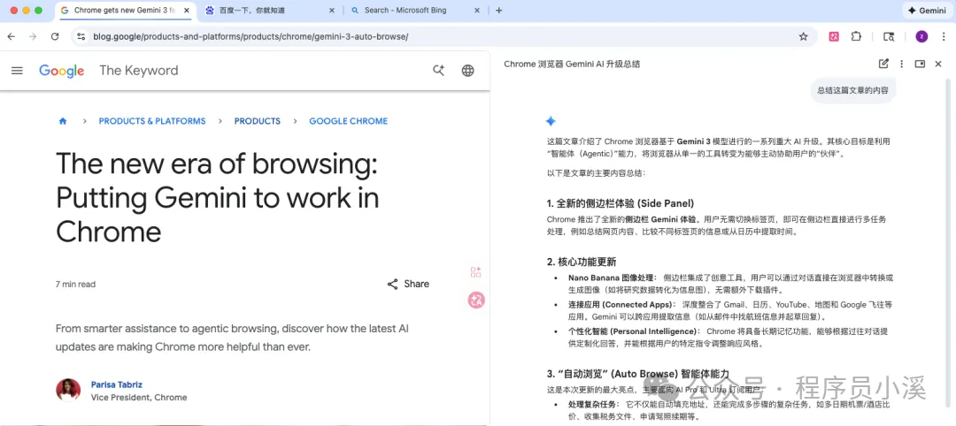
Task: Click the blue Gemini sparkle in response
Action: (551, 121)
